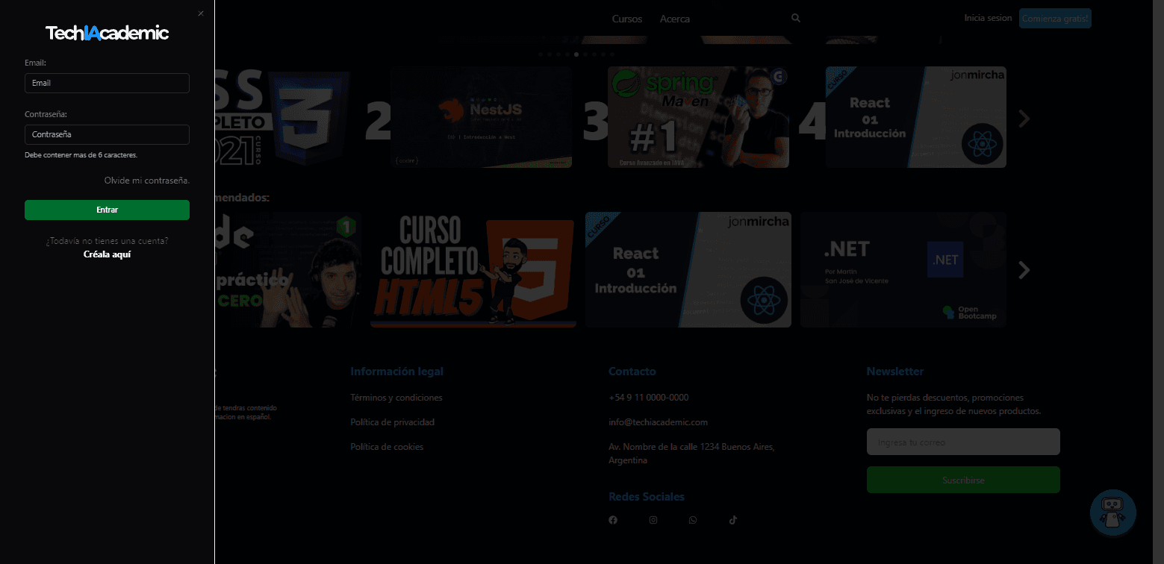Click the phone number '+54 9 11 0000-0000'
Image resolution: width=1164 pixels, height=564 pixels.
point(649,398)
